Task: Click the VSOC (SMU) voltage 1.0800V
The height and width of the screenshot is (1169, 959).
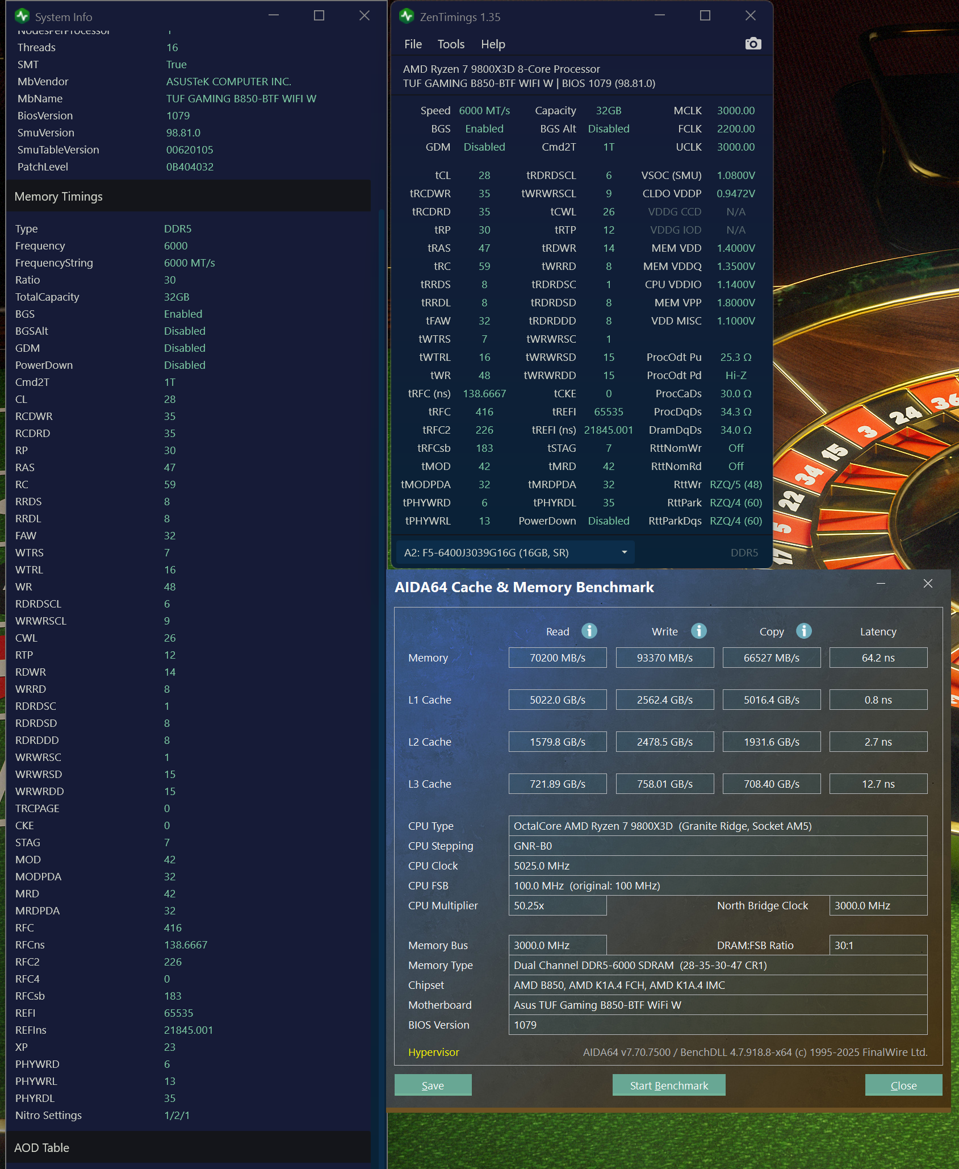Action: point(736,175)
